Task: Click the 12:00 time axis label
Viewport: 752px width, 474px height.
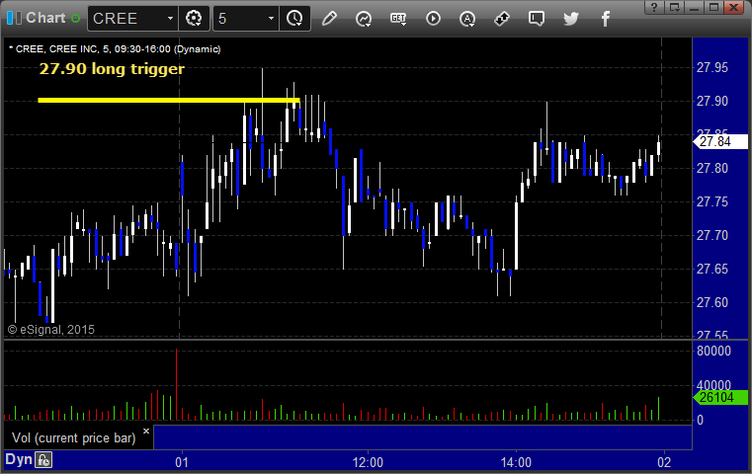Action: [x=368, y=462]
